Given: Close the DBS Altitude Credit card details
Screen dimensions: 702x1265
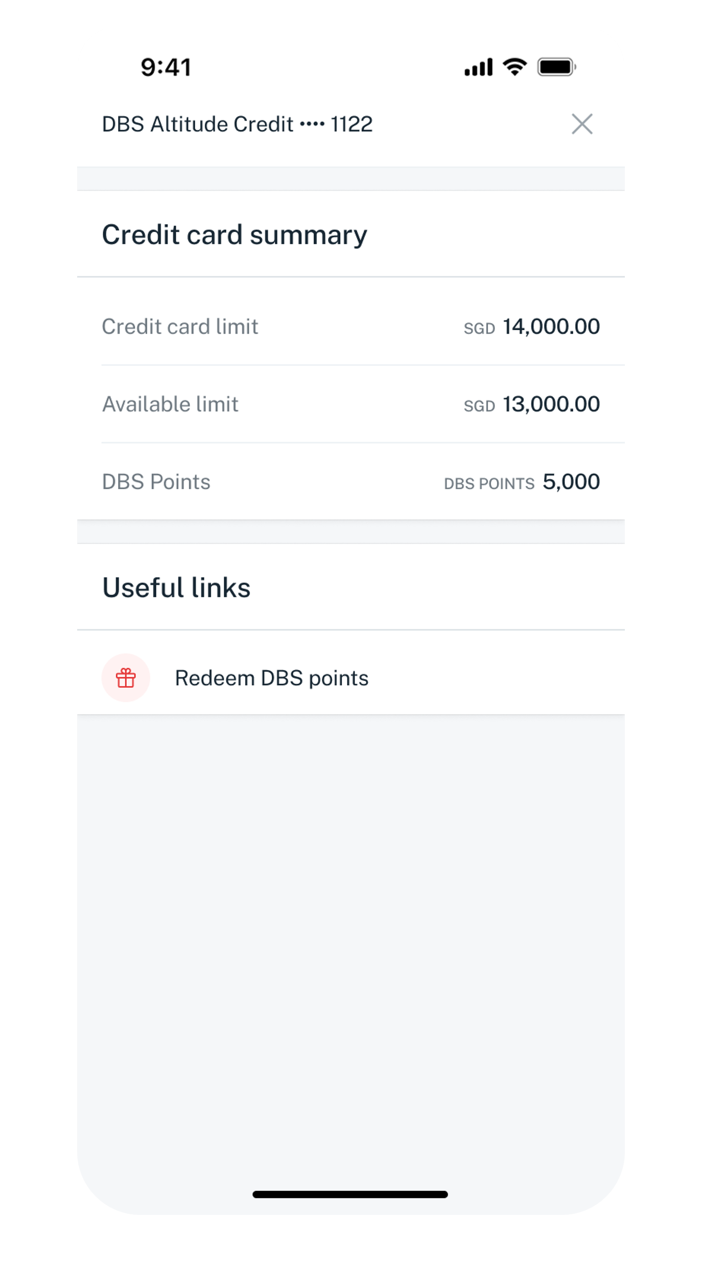Looking at the screenshot, I should [x=582, y=124].
